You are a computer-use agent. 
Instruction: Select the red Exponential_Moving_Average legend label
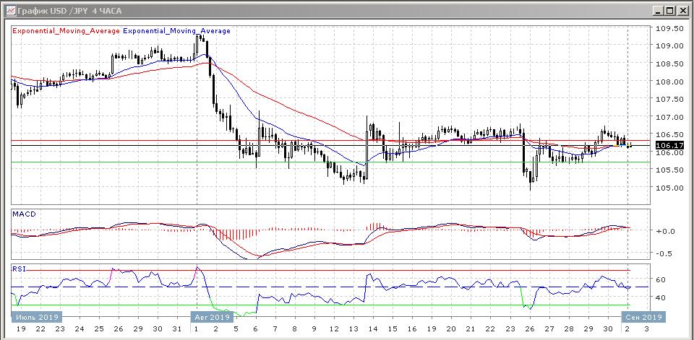[x=67, y=31]
